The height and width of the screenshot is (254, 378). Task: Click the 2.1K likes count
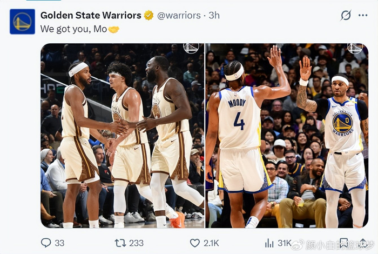pyautogui.click(x=211, y=243)
